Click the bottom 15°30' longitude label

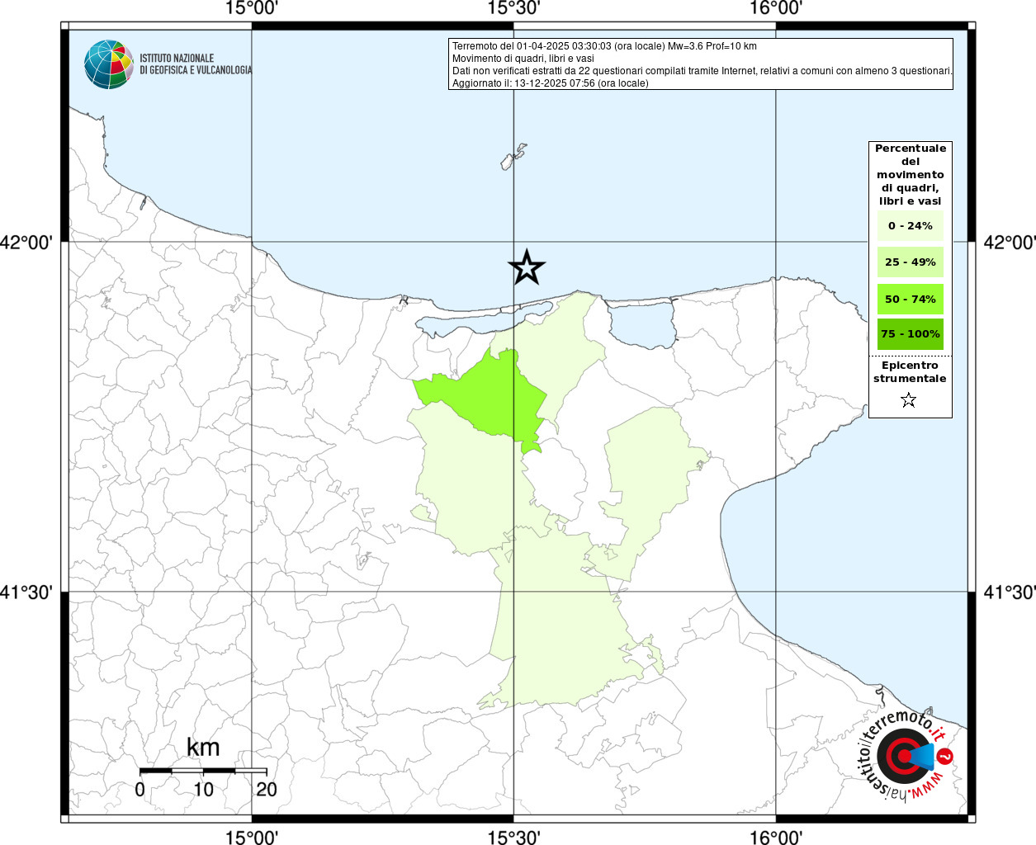[513, 837]
